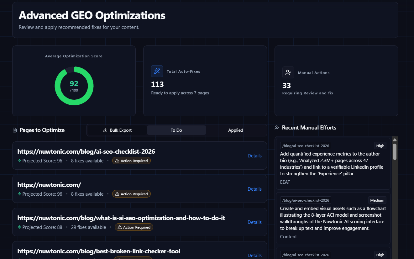
Task: Click the https://nuwtonic.com/ page URL
Action: click(49, 185)
